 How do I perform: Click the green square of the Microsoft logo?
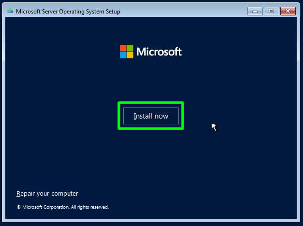pyautogui.click(x=130, y=48)
